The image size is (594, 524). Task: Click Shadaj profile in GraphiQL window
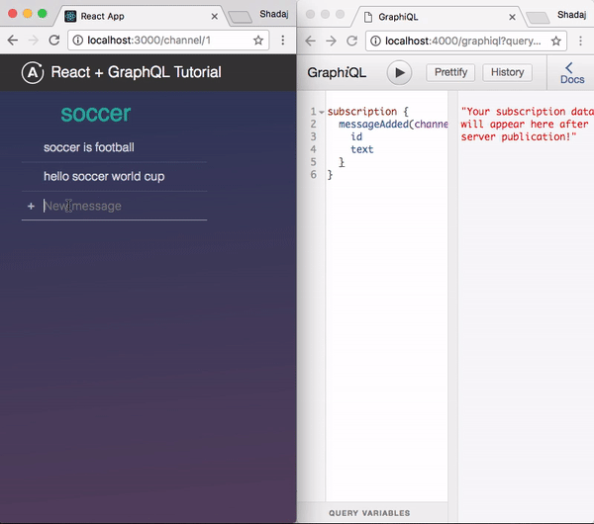pos(571,15)
